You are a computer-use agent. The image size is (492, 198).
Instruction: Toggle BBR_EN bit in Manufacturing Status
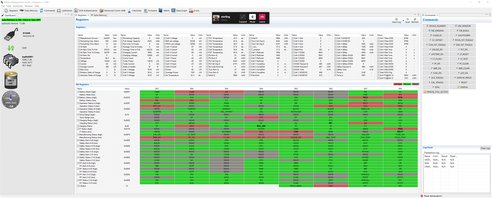(157, 137)
